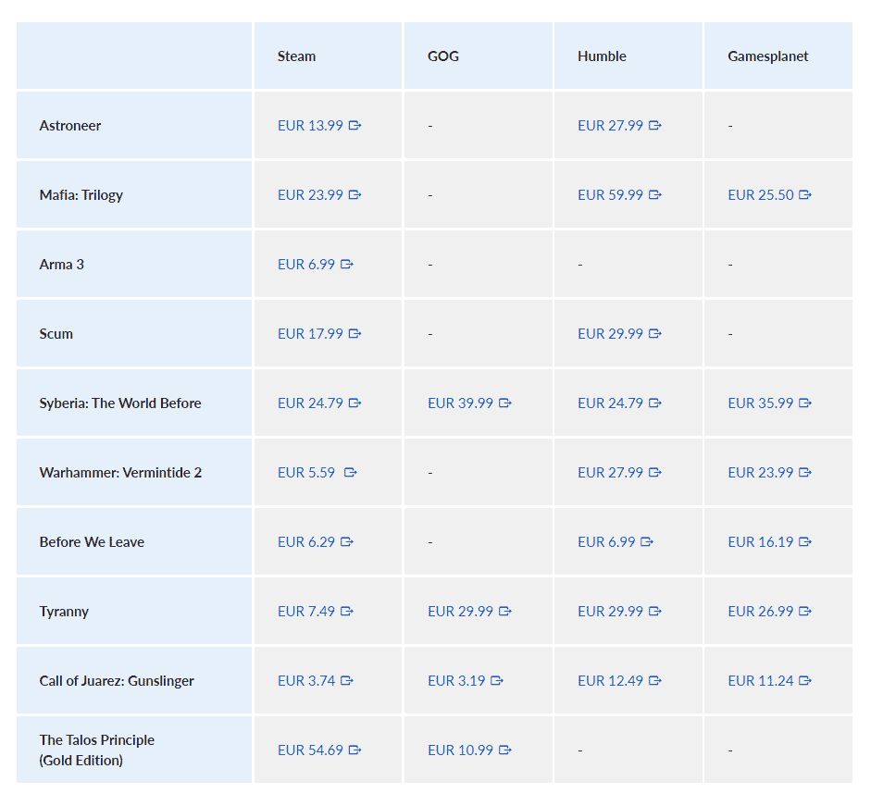Open Talos Principle Steam EUR 54.69 link

click(x=310, y=750)
